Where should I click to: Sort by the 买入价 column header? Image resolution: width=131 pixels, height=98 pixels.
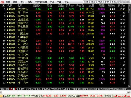(x=70, y=6)
